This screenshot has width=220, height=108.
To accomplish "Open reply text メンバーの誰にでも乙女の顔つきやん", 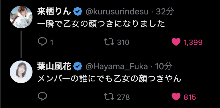I will (x=109, y=79).
